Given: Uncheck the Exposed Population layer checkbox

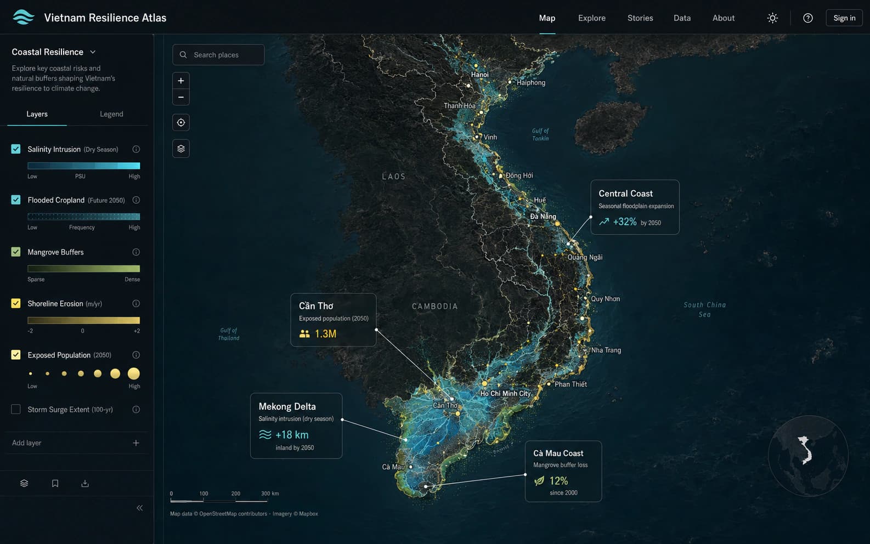Looking at the screenshot, I should pos(16,355).
